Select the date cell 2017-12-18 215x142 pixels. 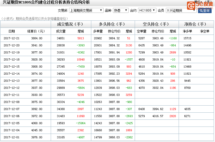point(12,59)
